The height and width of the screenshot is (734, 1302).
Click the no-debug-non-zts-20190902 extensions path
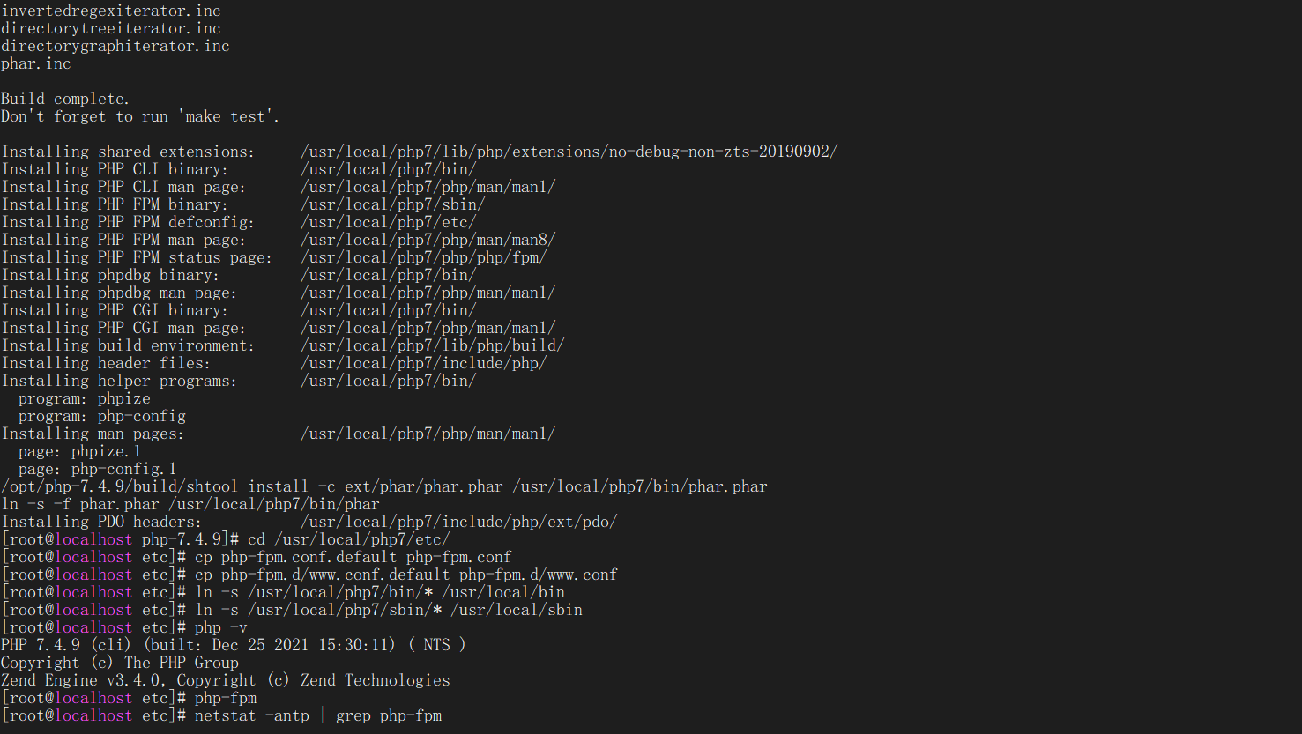click(x=569, y=152)
